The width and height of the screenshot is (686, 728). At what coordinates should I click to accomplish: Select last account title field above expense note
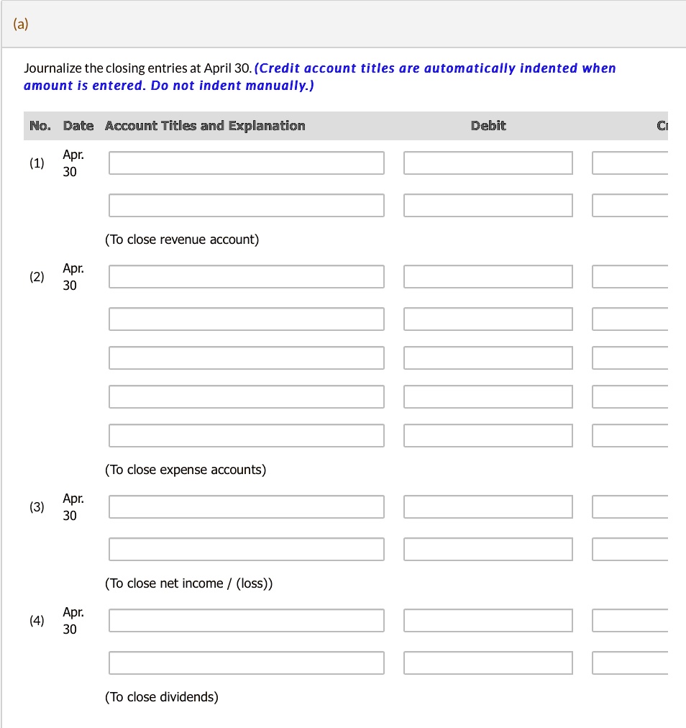coord(247,435)
